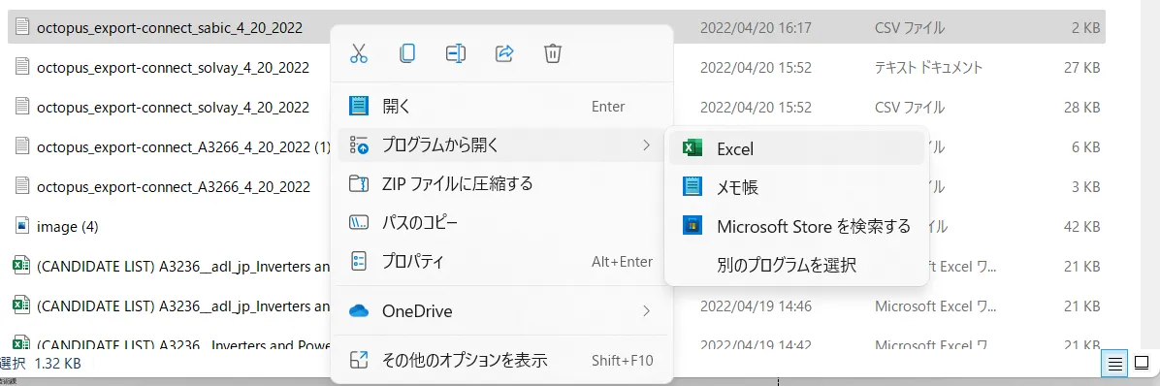This screenshot has height=386, width=1160.
Task: Click the プログラムから開く icon
Action: click(x=359, y=145)
